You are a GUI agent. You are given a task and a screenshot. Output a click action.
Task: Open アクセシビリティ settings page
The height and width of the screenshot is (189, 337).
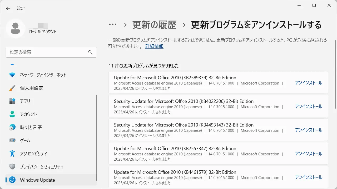(x=33, y=154)
